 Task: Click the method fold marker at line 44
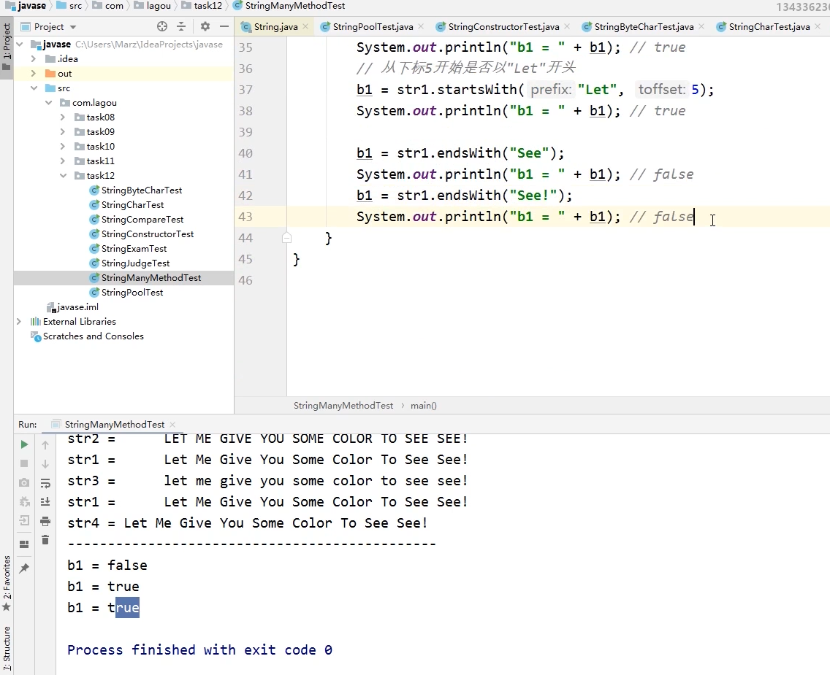click(286, 238)
